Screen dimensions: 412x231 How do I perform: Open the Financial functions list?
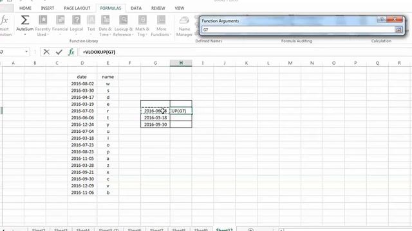tap(60, 26)
